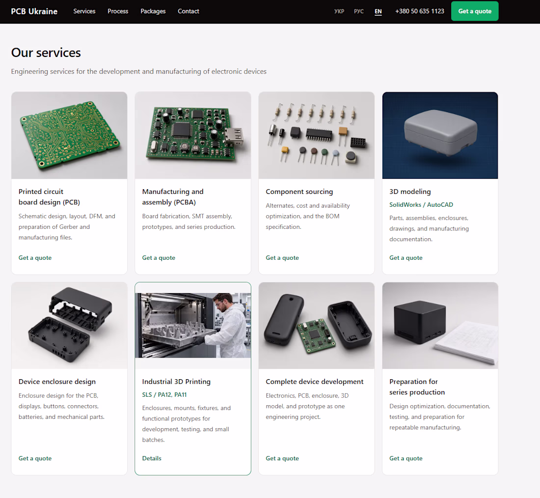Get a quote for Device enclosure design
The image size is (540, 498).
(35, 458)
